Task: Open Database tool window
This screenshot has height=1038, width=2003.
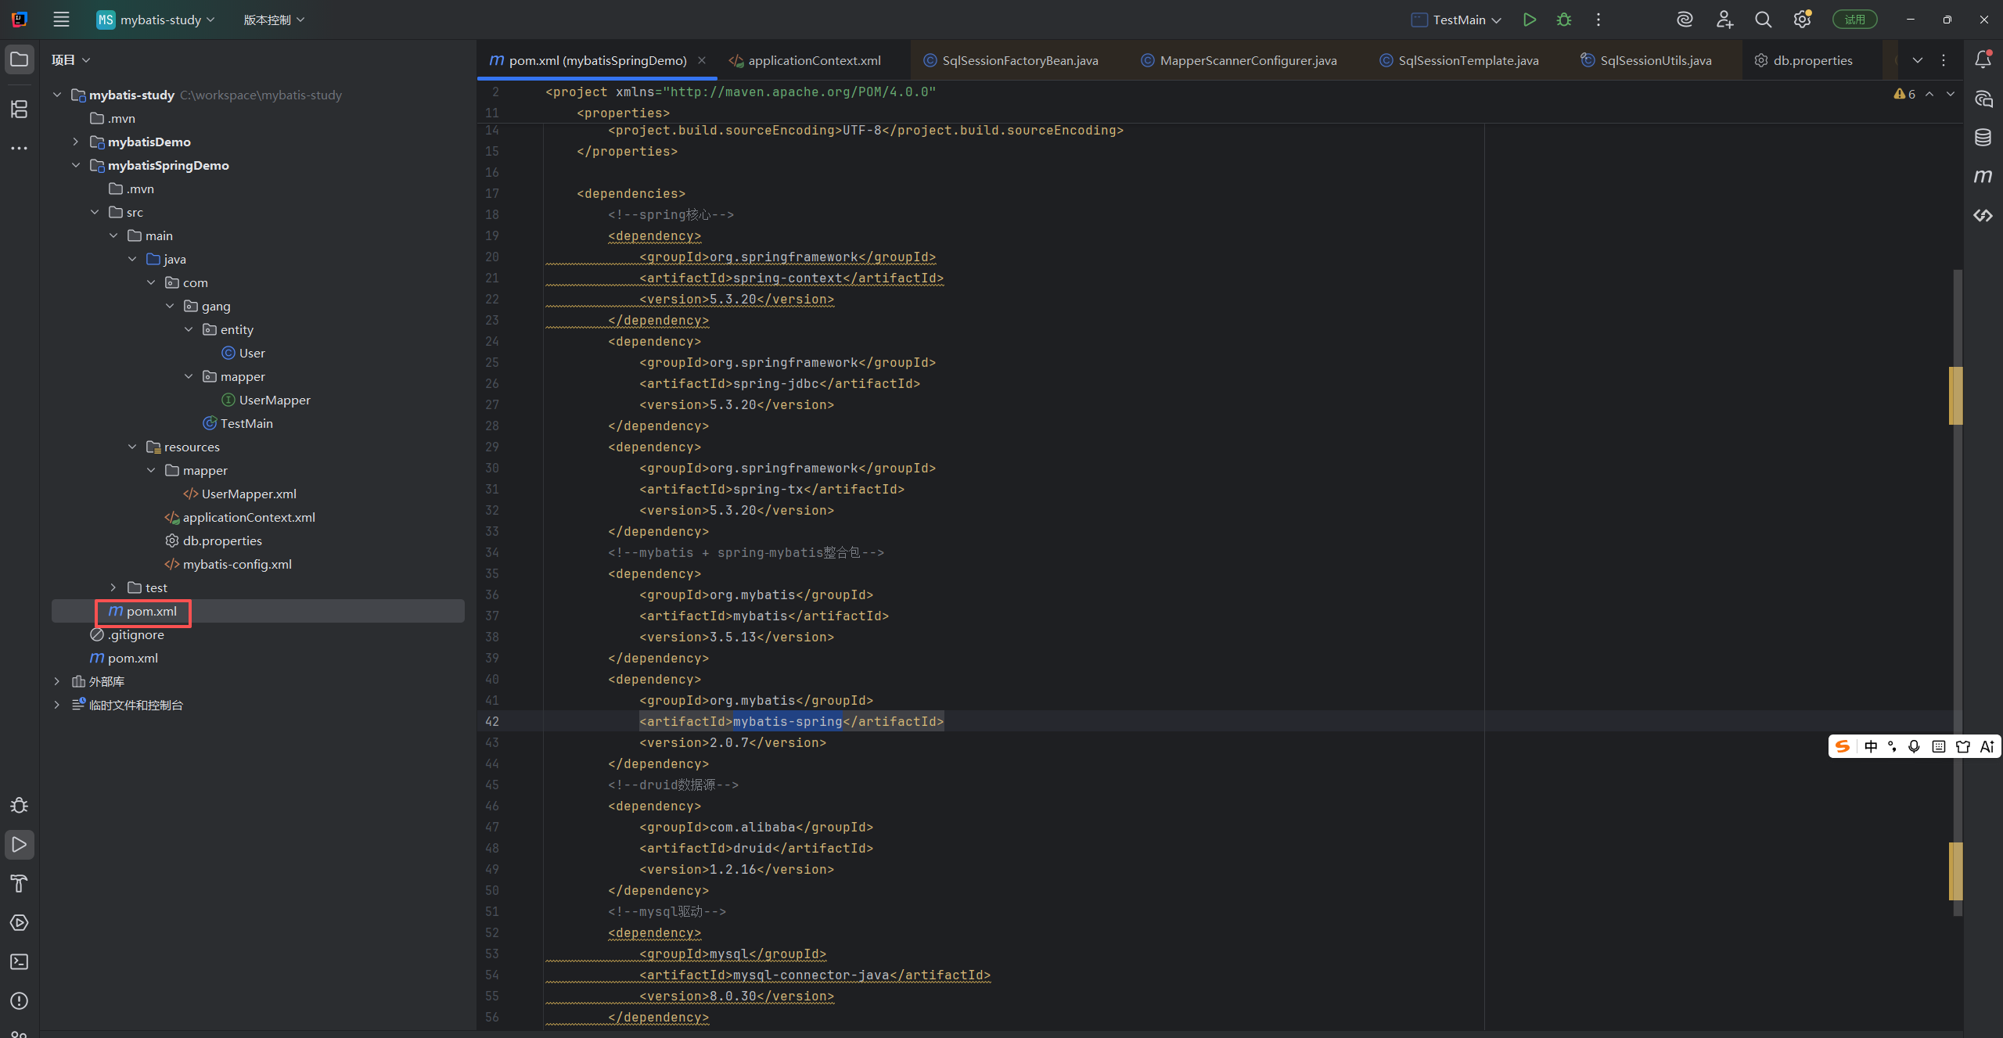Action: (x=1983, y=138)
